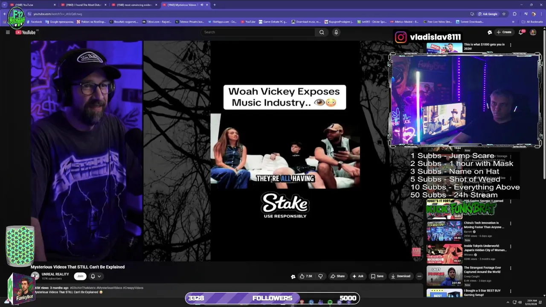546x307 pixels.
Task: Focus the YouTube search field
Action: click(258, 32)
